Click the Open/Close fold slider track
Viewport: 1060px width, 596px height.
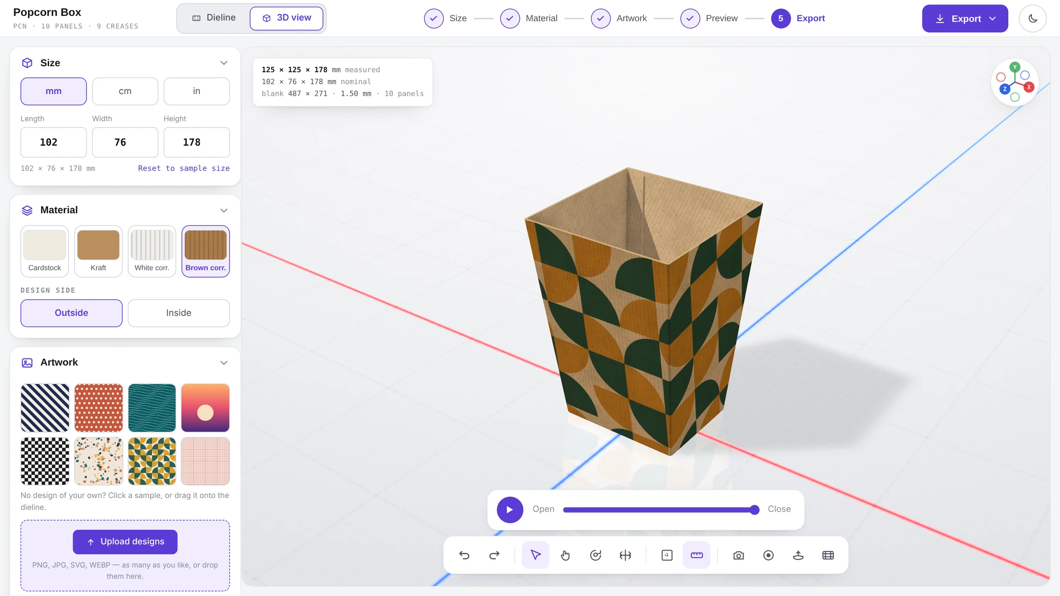click(x=660, y=509)
